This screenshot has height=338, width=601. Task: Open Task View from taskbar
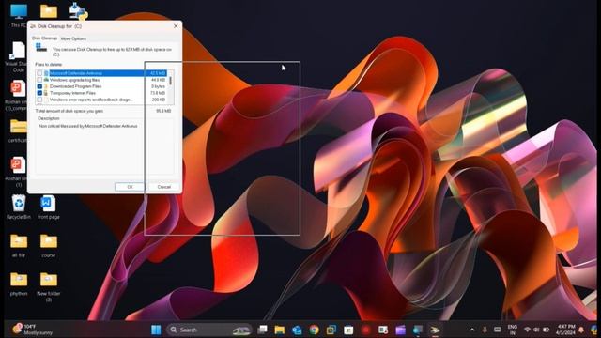point(263,330)
